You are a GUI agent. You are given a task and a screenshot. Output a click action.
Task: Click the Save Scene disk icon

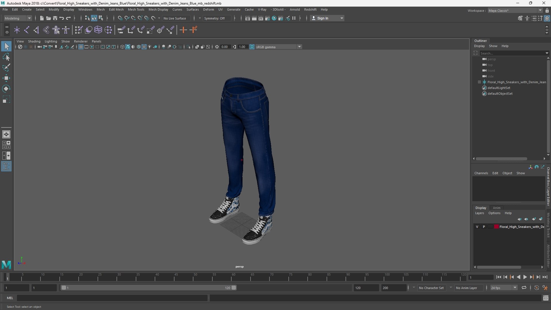[x=55, y=18]
